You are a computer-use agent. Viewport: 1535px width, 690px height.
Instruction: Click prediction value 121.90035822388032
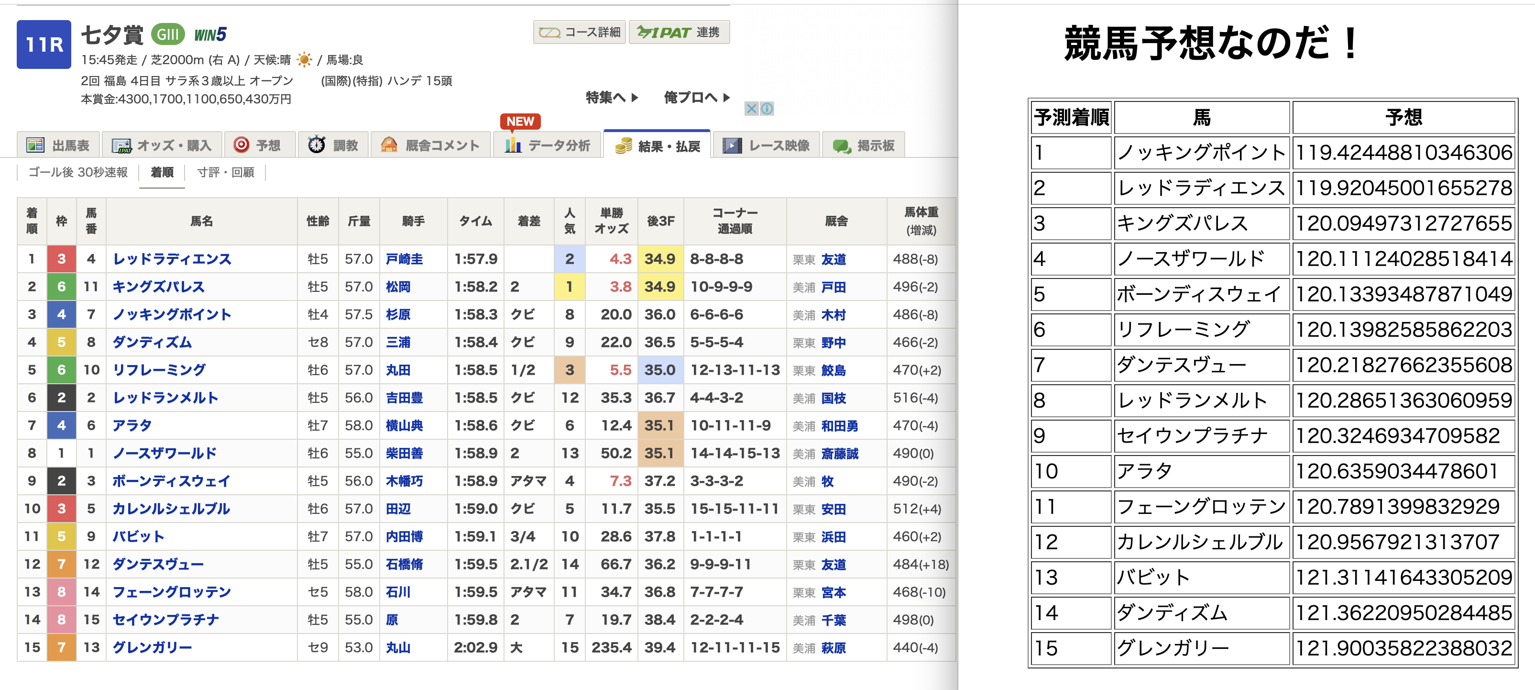pyautogui.click(x=1403, y=648)
